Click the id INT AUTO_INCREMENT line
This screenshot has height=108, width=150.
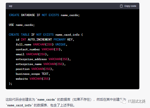tap(45, 39)
